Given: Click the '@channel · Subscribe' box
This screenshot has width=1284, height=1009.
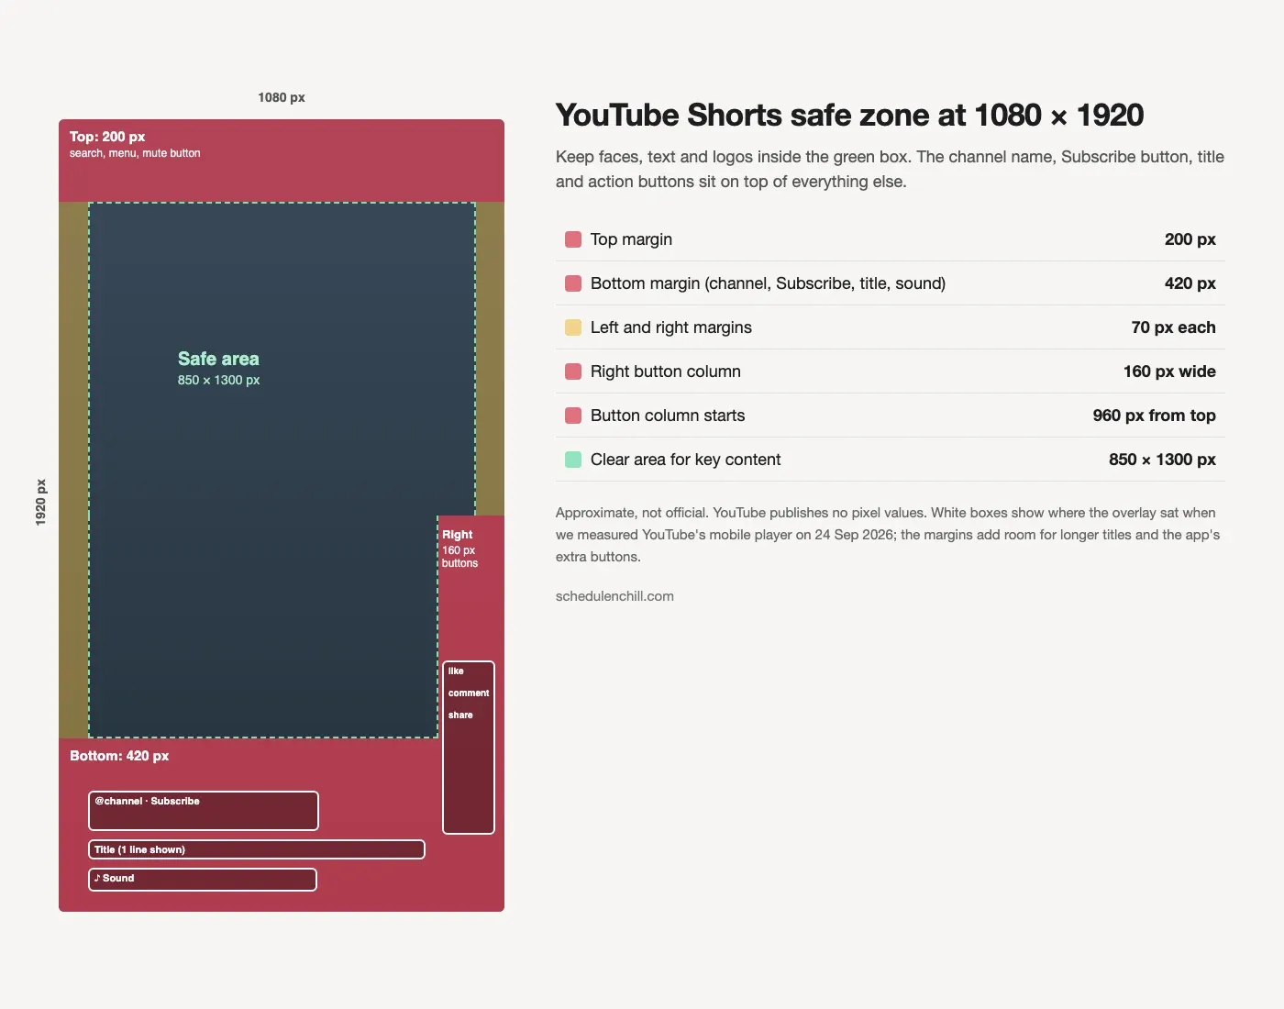Looking at the screenshot, I should 204,811.
